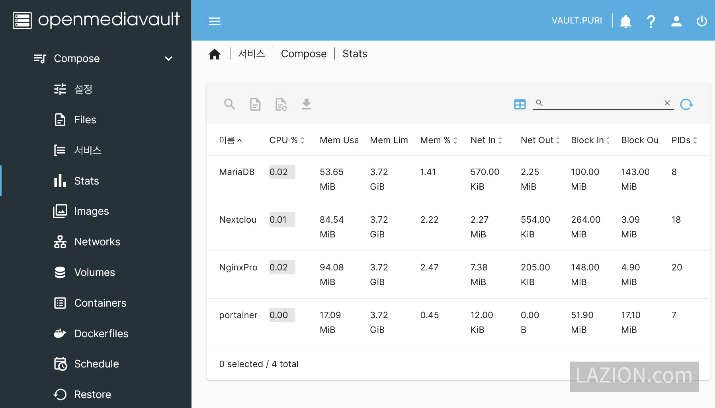Viewport: 715px width, 408px height.
Task: Click the PIDs value 18
Action: pos(676,220)
